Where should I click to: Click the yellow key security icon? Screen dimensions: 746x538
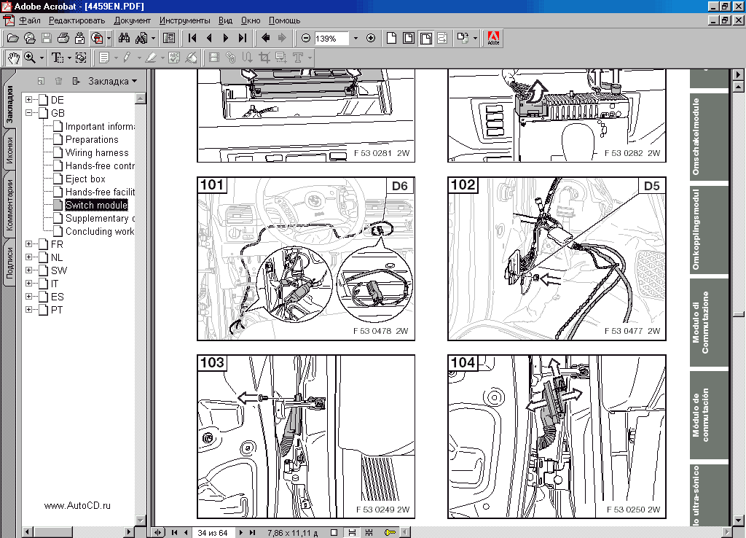pos(390,533)
